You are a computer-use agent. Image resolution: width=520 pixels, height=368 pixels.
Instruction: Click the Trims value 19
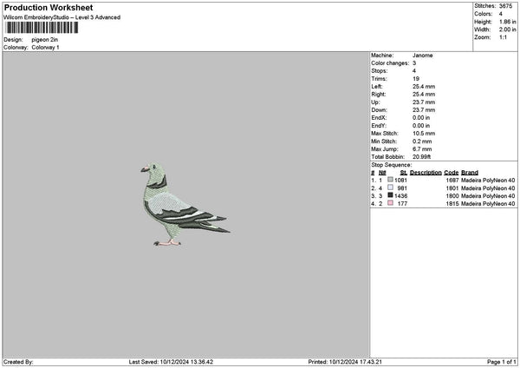(x=416, y=79)
